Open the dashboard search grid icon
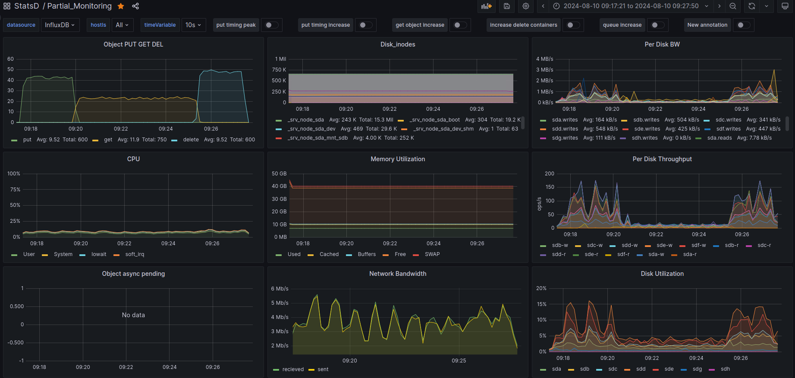 [x=7, y=6]
